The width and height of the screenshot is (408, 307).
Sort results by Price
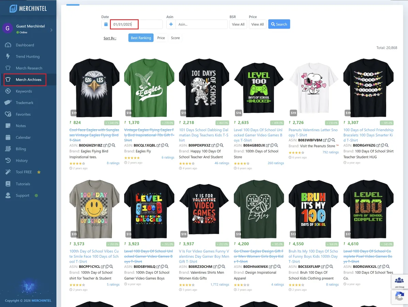coord(161,38)
